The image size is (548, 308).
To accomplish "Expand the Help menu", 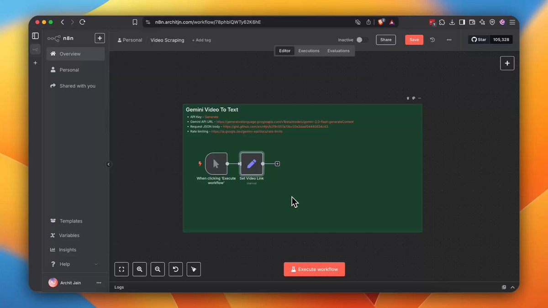I will click(76, 264).
